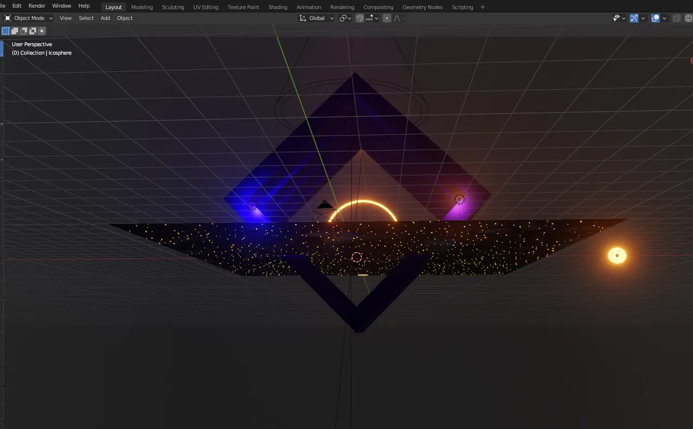The width and height of the screenshot is (693, 429).
Task: Toggle X-ray mode
Action: tap(677, 18)
